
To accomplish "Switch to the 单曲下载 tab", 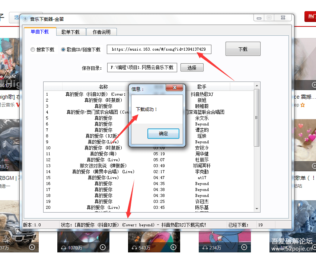I will point(40,32).
